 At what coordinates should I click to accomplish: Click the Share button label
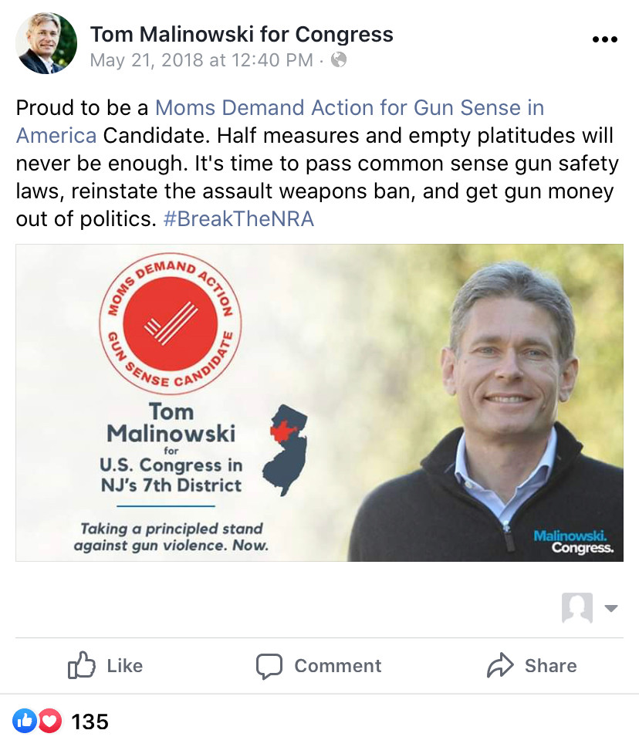pos(550,665)
